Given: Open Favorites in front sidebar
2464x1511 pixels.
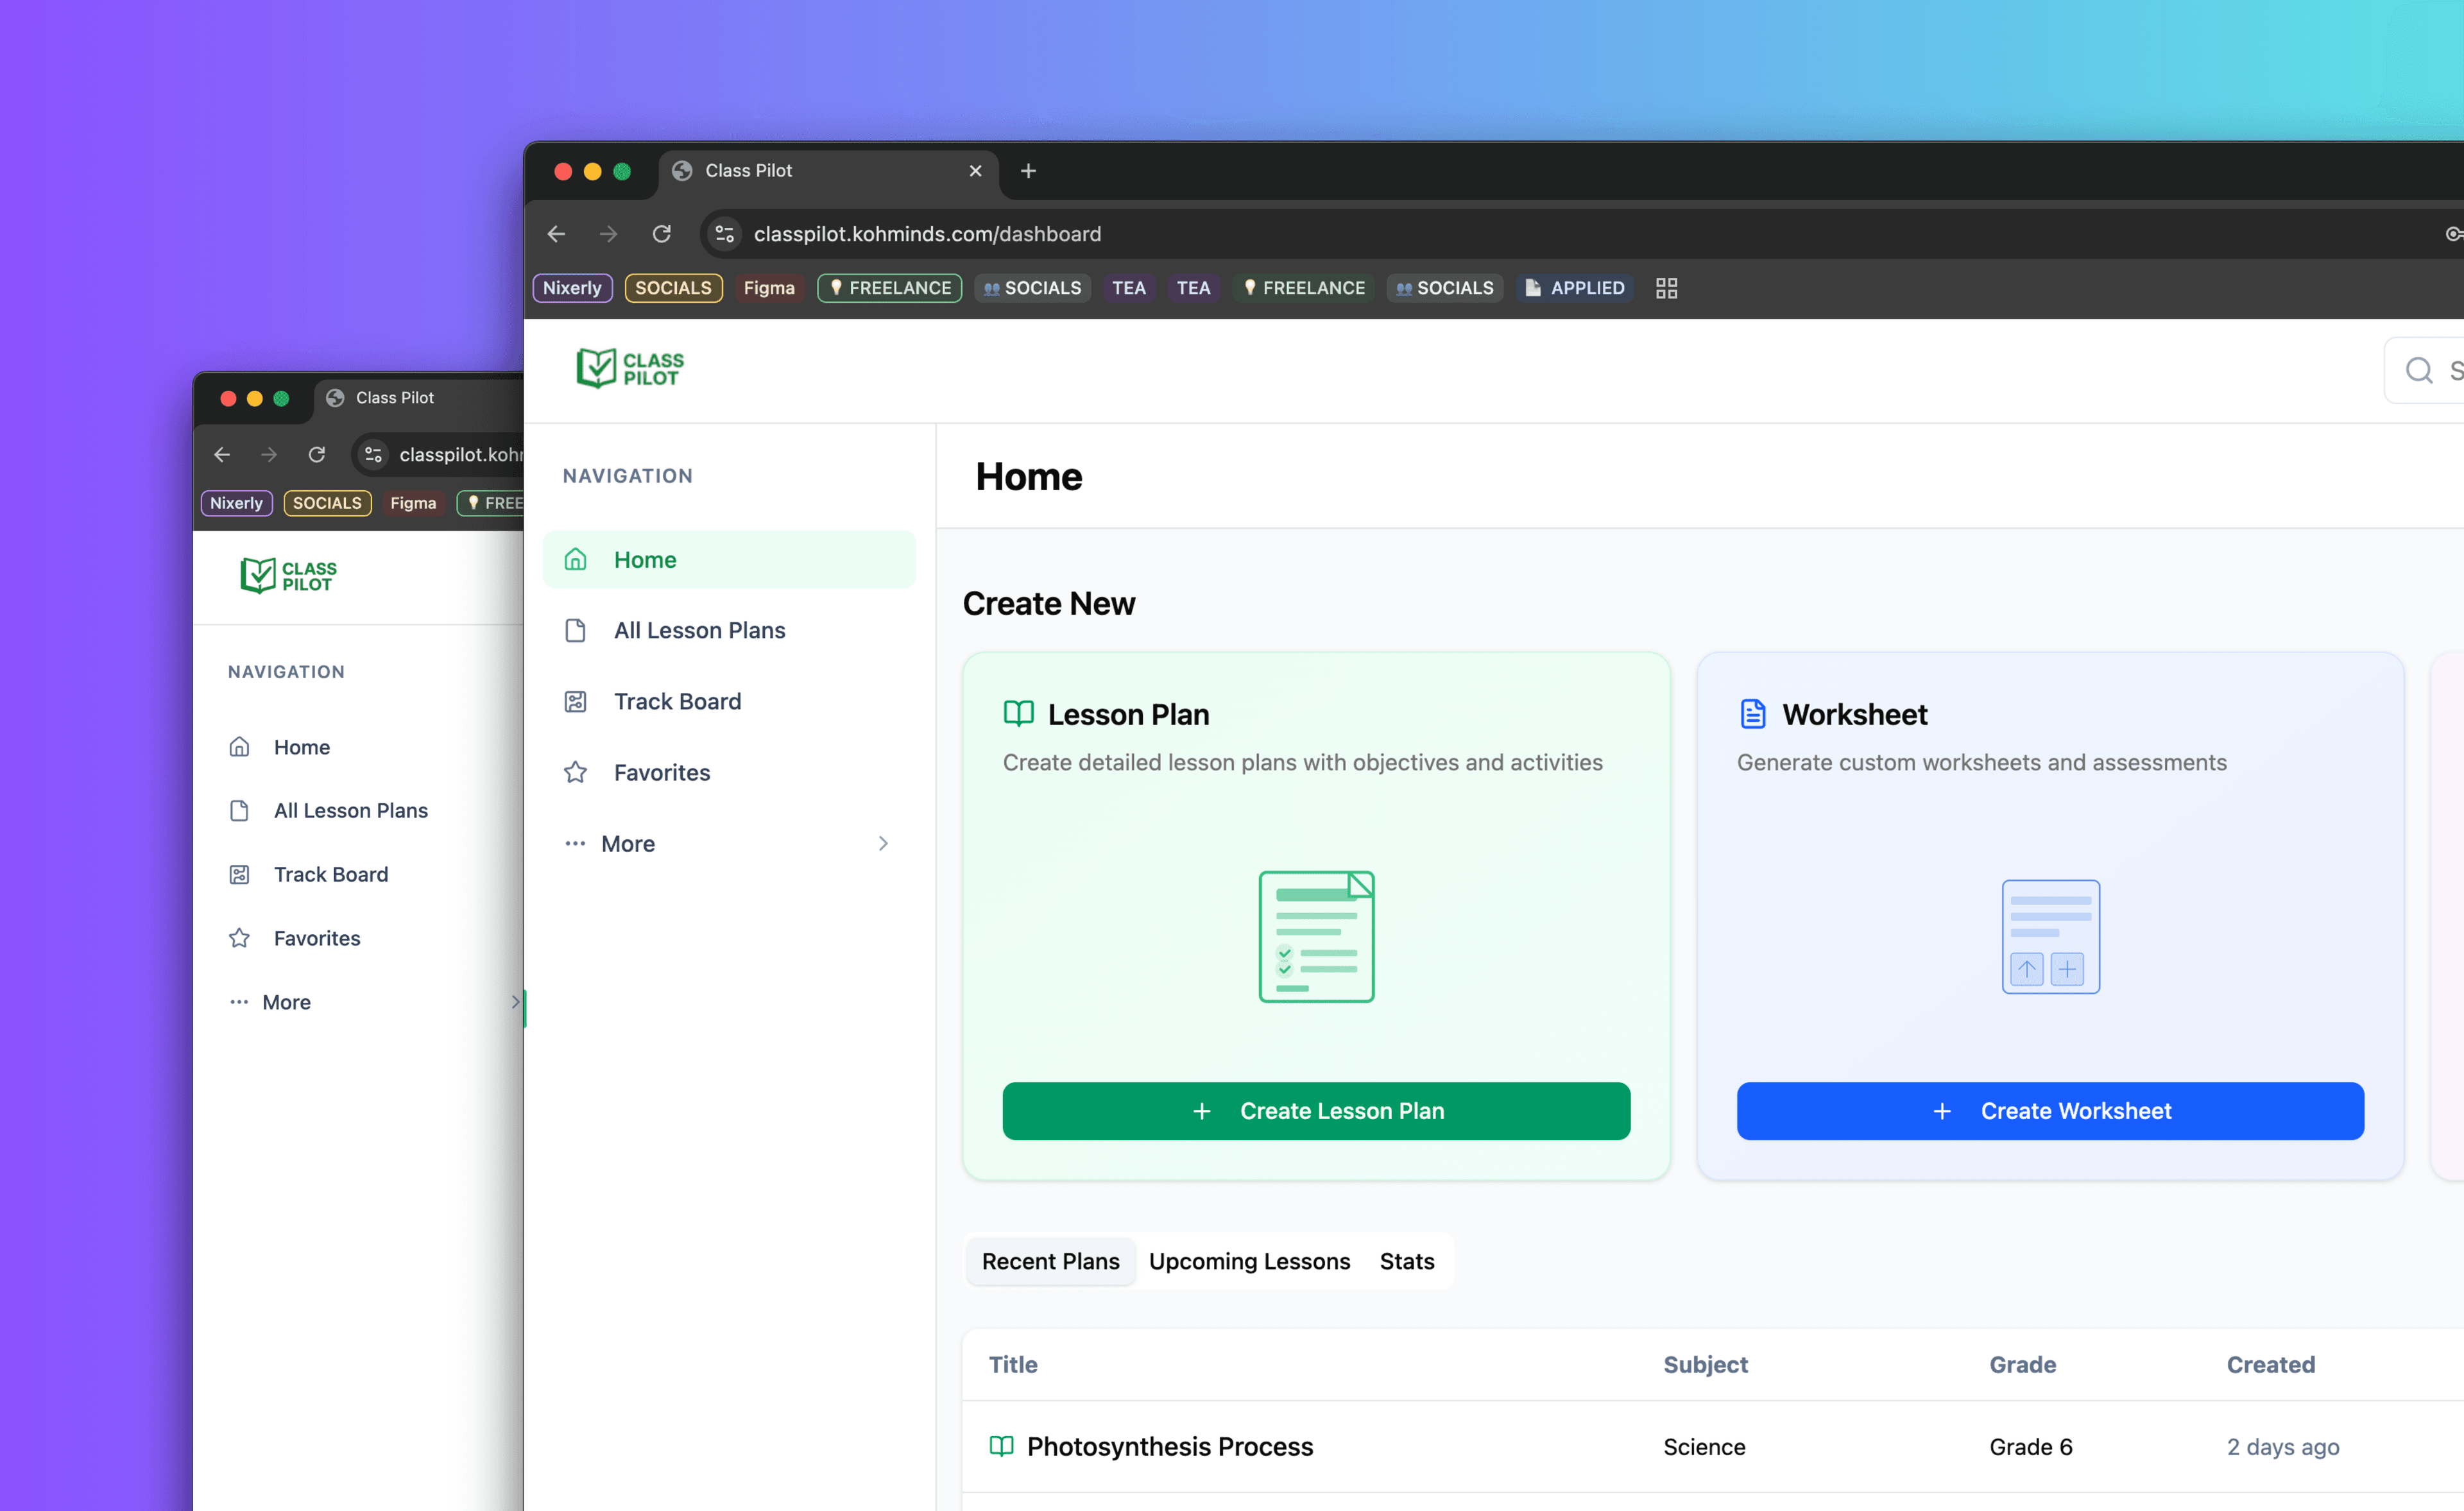Looking at the screenshot, I should click(x=729, y=773).
